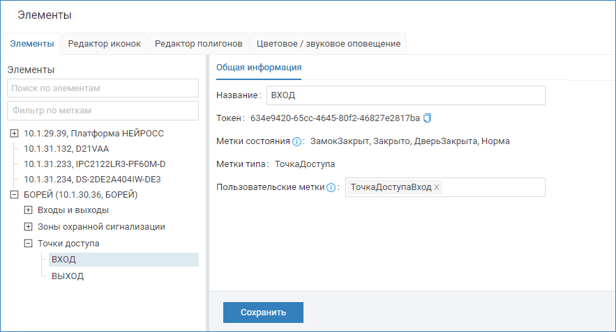
Task: Select camera 10.1.31.234, DS-2DE2A404IW-DE3
Action: [x=92, y=179]
